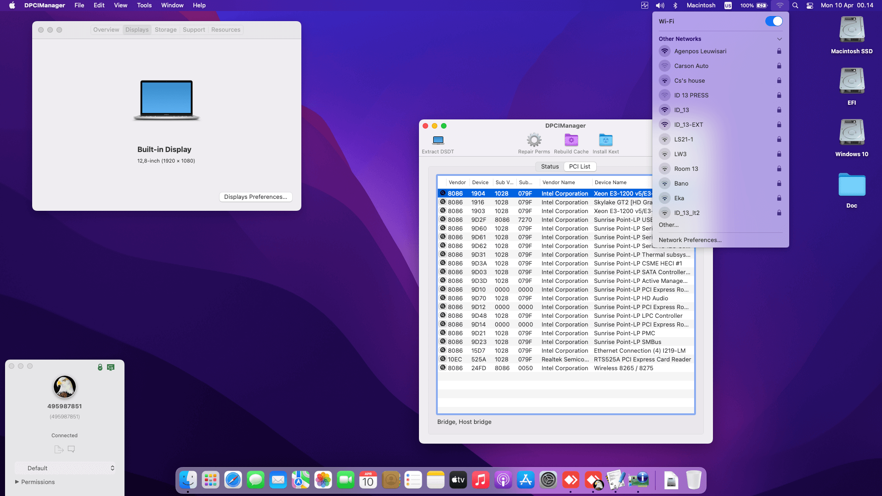This screenshot has width=882, height=496.
Task: Collapse the Other Networks chevron
Action: 779,39
